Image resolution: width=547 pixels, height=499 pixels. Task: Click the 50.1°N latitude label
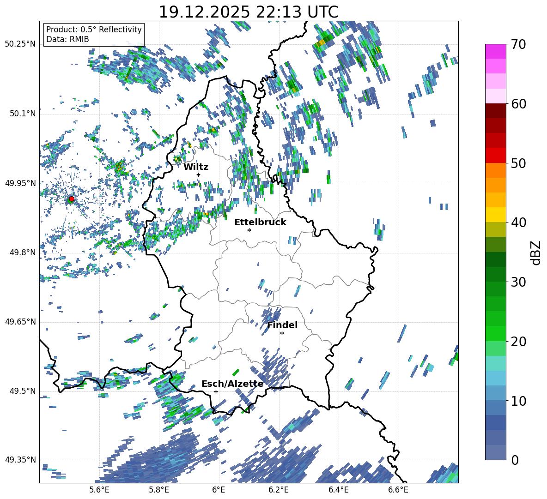[22, 114]
